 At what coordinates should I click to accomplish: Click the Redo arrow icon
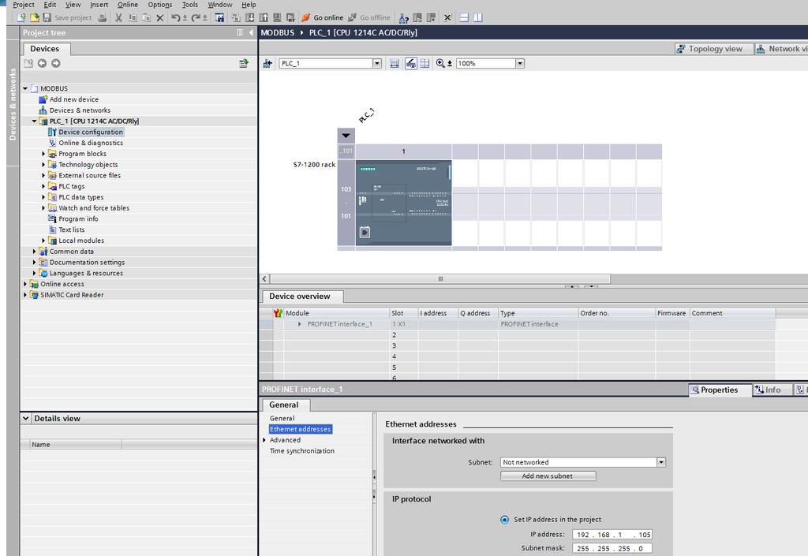pos(196,17)
